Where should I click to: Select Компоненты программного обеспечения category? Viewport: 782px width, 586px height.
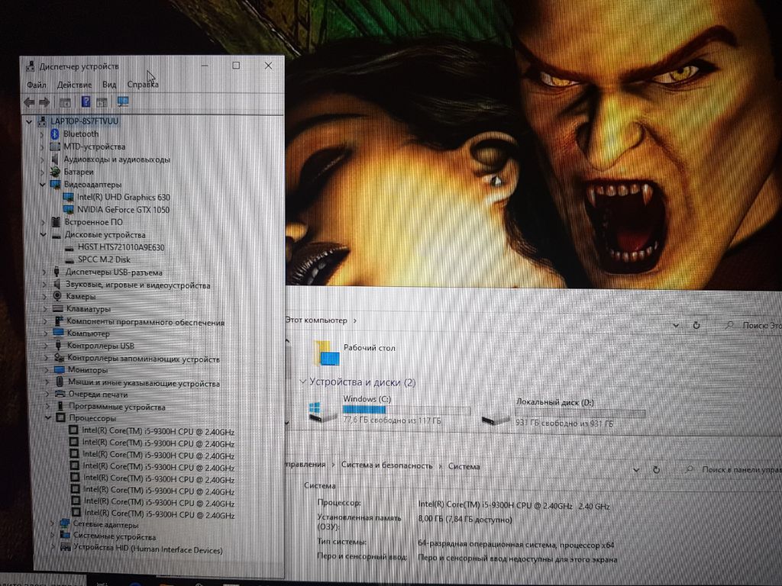click(x=146, y=323)
